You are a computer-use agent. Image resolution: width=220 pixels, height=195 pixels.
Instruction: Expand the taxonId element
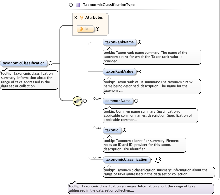click(x=124, y=130)
